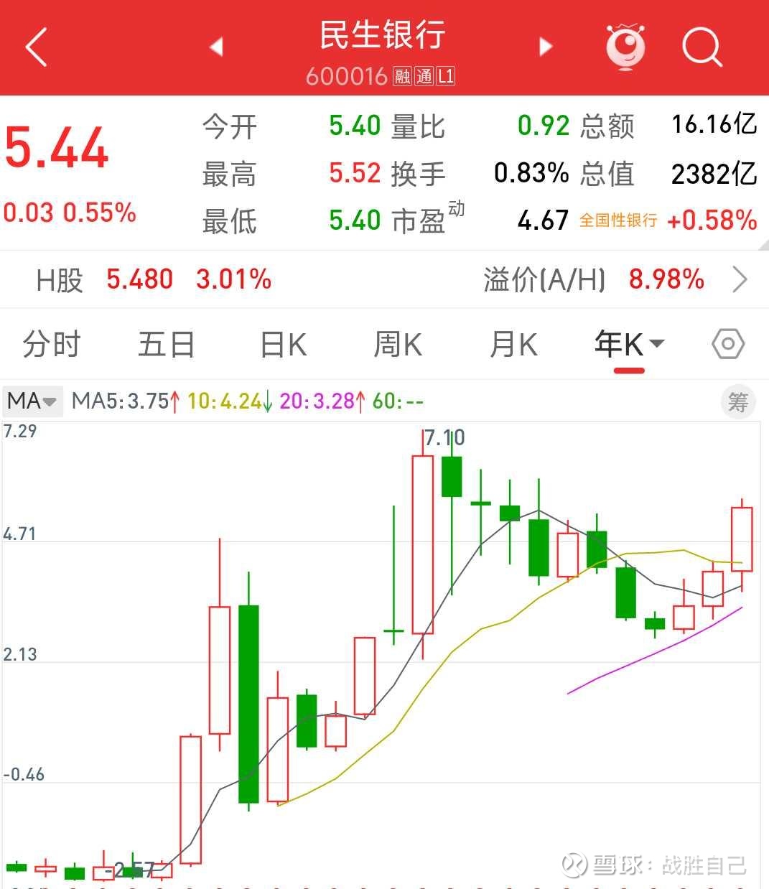The image size is (769, 889).
Task: Tap the H股 change 3.01%
Action: (233, 279)
